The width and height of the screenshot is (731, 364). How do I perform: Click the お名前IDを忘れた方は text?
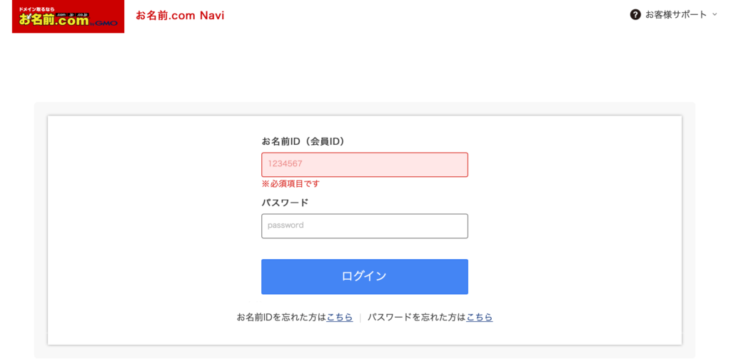pyautogui.click(x=281, y=318)
